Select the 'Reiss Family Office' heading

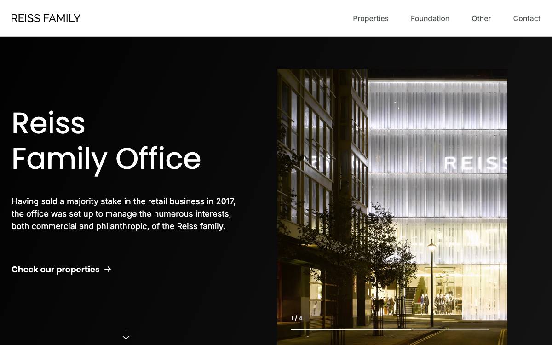pyautogui.click(x=106, y=141)
